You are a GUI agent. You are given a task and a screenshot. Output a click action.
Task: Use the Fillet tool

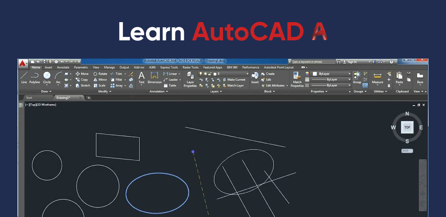pyautogui.click(x=116, y=79)
